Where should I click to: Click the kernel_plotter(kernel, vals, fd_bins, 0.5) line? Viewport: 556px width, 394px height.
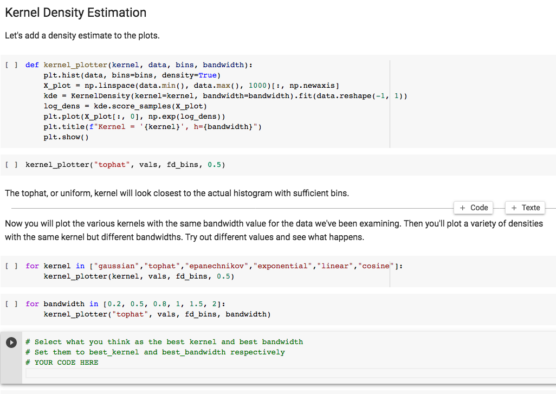139,276
